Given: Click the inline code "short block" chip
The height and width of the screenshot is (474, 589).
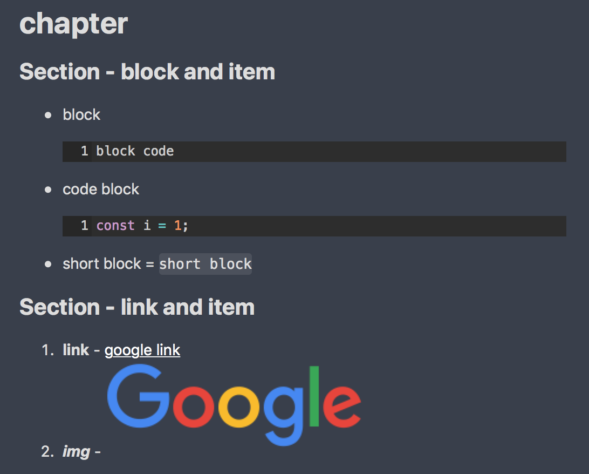Looking at the screenshot, I should (x=206, y=264).
